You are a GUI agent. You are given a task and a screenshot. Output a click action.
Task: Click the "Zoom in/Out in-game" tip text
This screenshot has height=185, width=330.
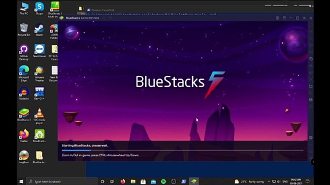pyautogui.click(x=101, y=155)
